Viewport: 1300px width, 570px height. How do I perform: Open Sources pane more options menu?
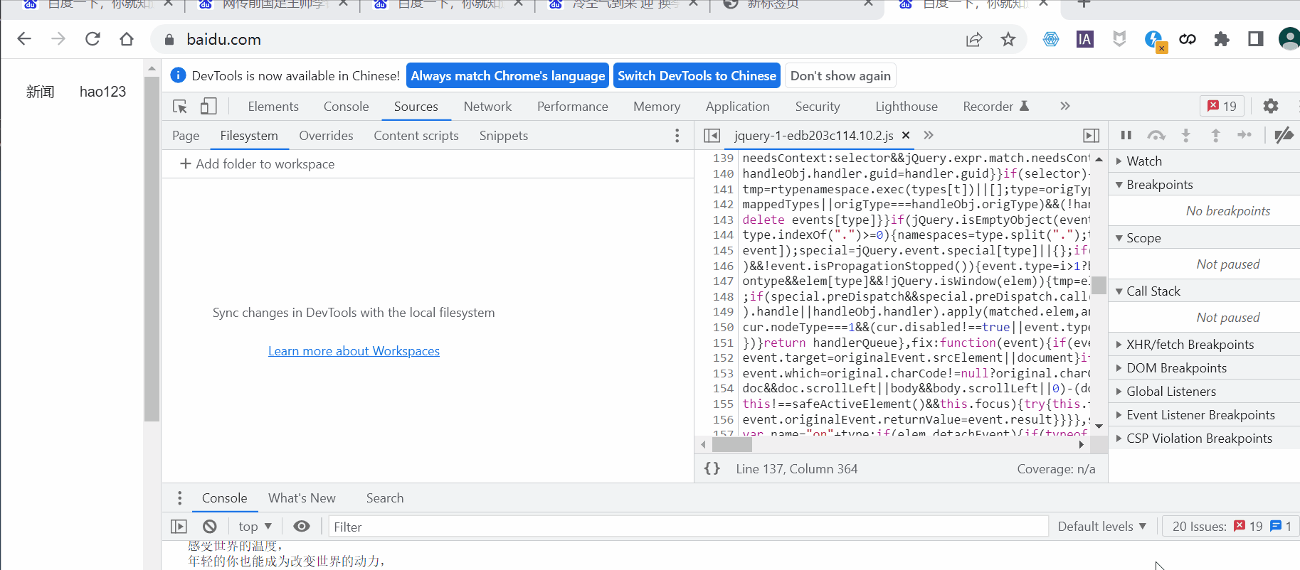(677, 136)
